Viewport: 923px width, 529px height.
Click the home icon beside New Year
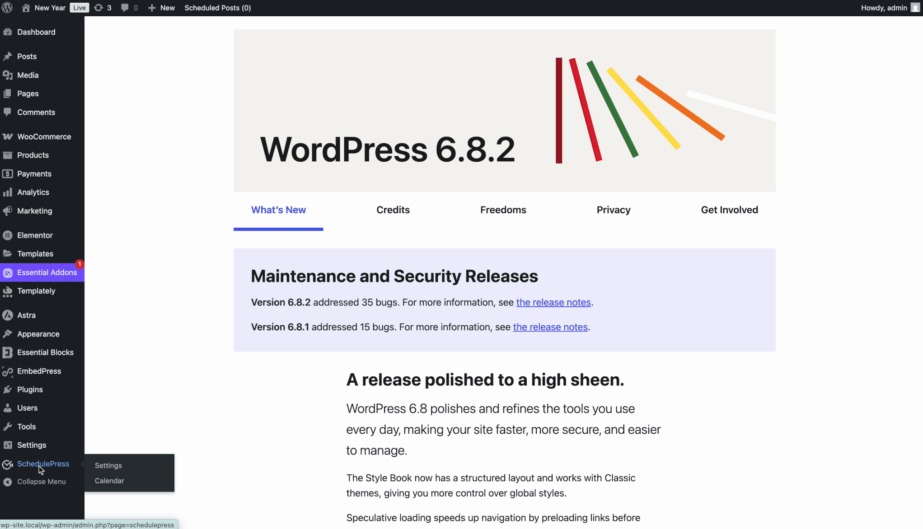[x=26, y=8]
